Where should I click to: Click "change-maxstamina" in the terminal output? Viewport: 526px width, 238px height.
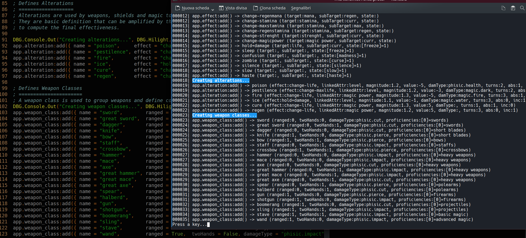click(x=263, y=26)
